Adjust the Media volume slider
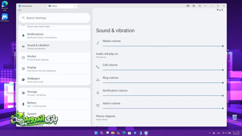 coord(163,46)
